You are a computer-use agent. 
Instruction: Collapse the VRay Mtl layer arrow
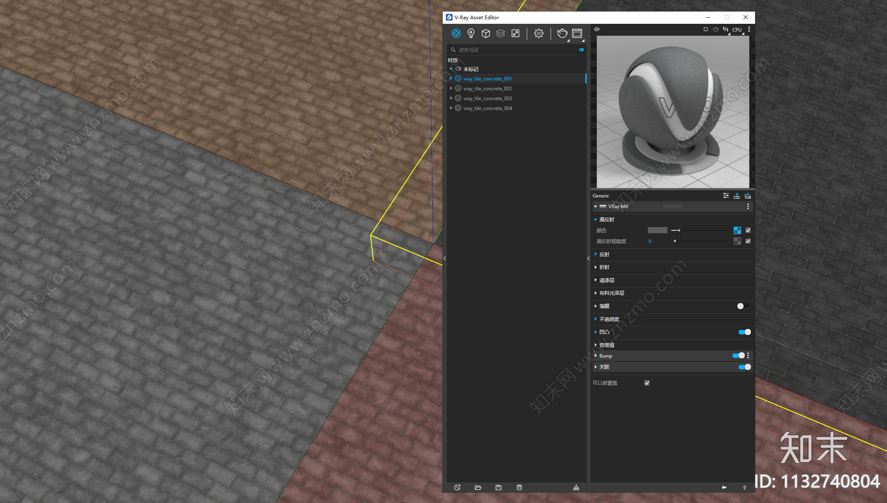595,207
